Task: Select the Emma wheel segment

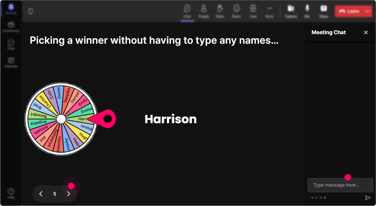Action: (86, 110)
